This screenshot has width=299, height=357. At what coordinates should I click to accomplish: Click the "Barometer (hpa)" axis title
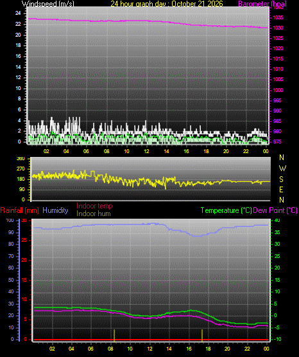click(262, 4)
